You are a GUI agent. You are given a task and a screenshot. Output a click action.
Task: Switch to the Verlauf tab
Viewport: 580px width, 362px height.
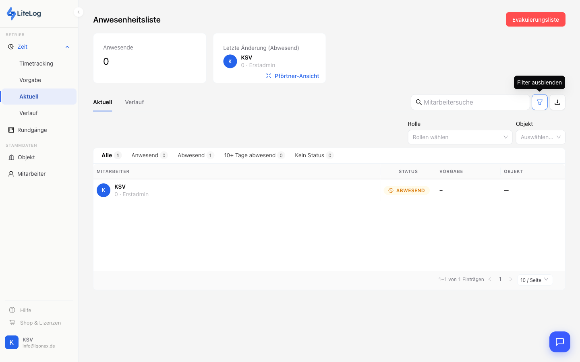point(134,102)
